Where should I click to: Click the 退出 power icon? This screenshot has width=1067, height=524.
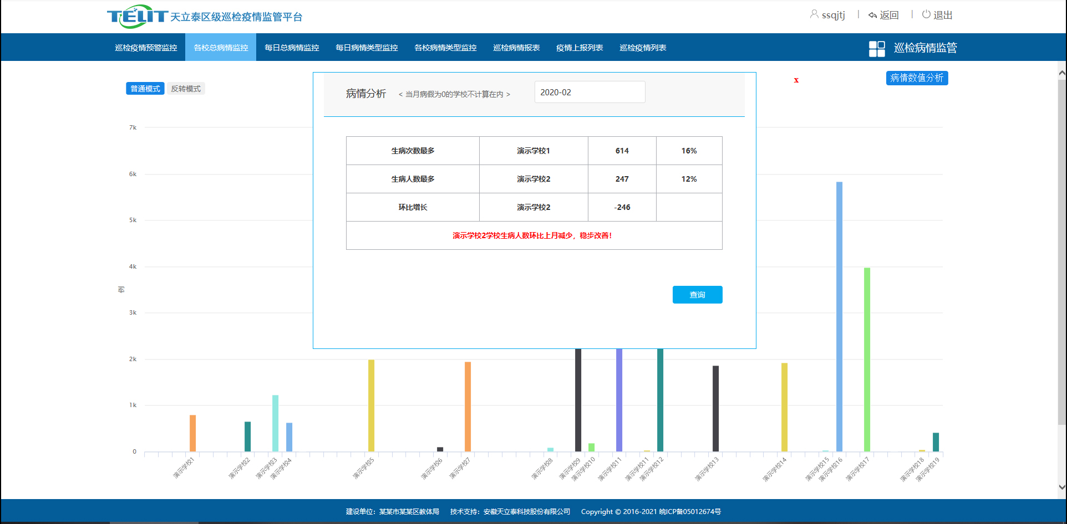[926, 14]
